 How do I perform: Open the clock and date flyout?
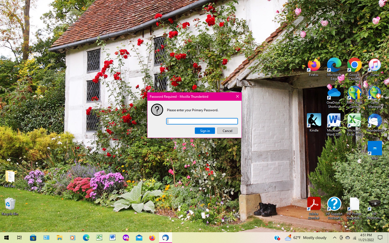pyautogui.click(x=366, y=238)
